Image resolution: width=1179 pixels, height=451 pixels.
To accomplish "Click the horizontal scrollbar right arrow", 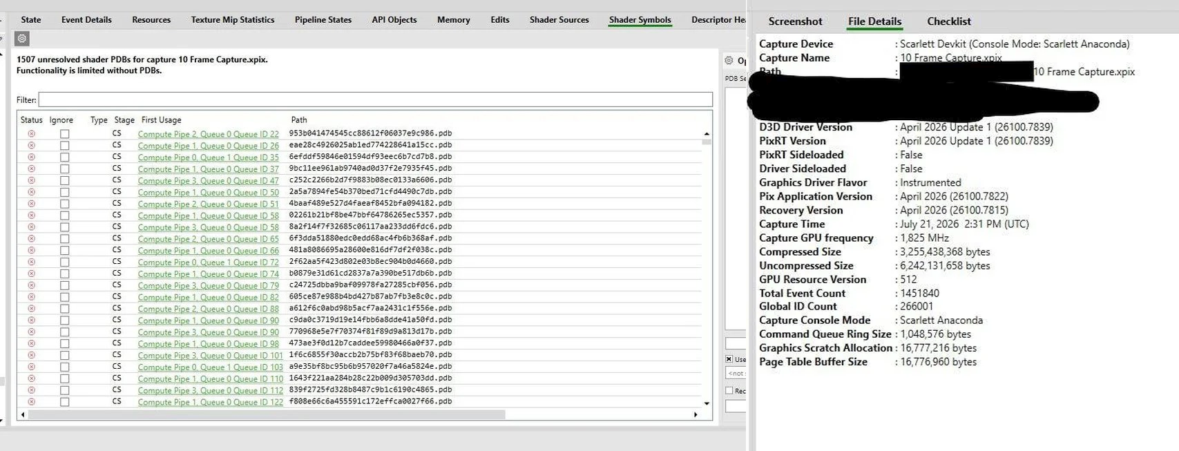I will coord(696,414).
